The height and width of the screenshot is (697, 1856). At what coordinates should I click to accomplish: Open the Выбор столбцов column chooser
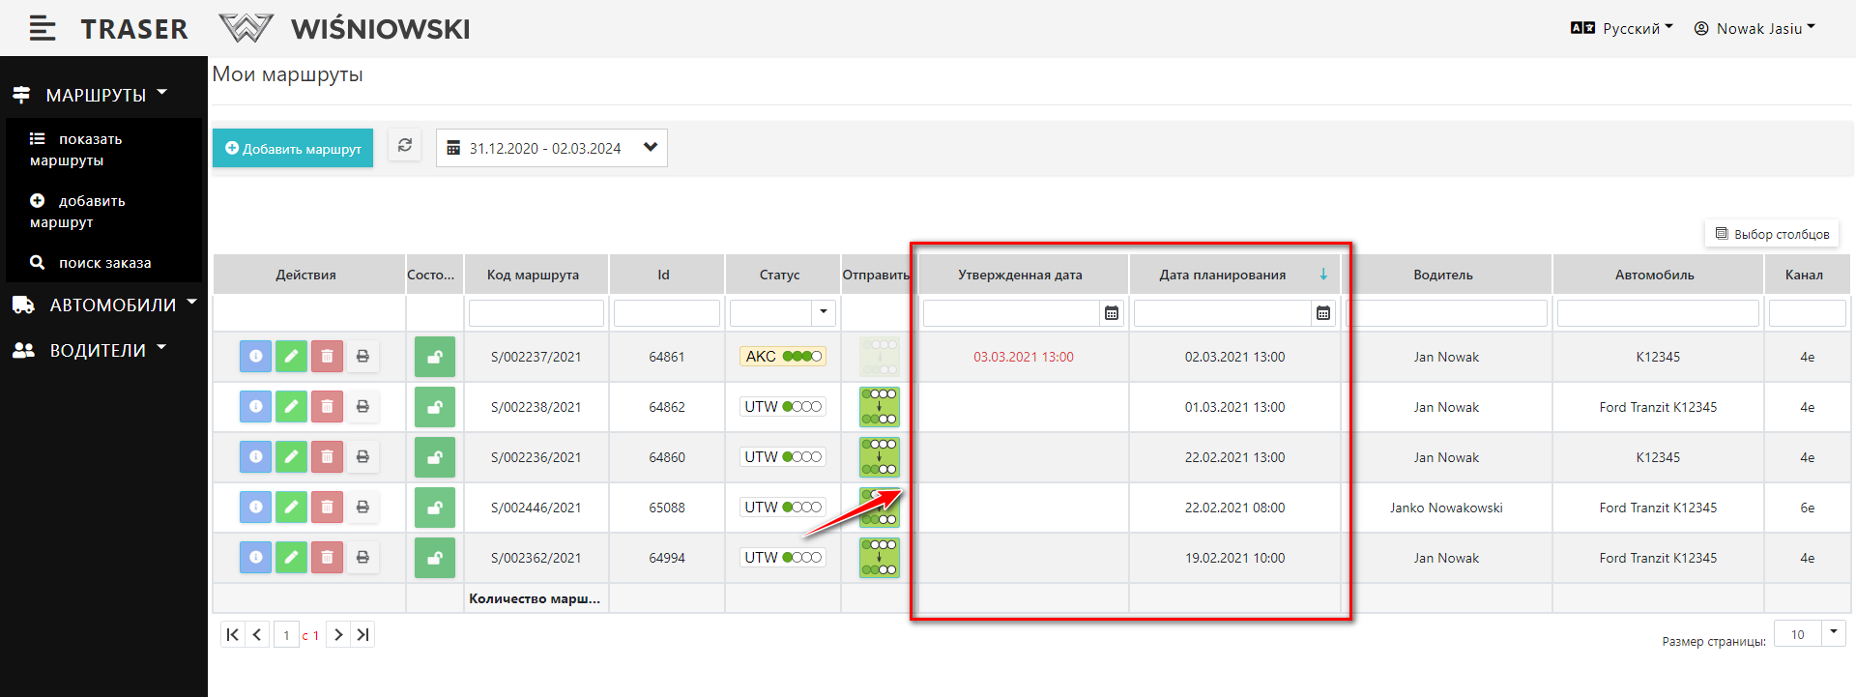(x=1772, y=234)
